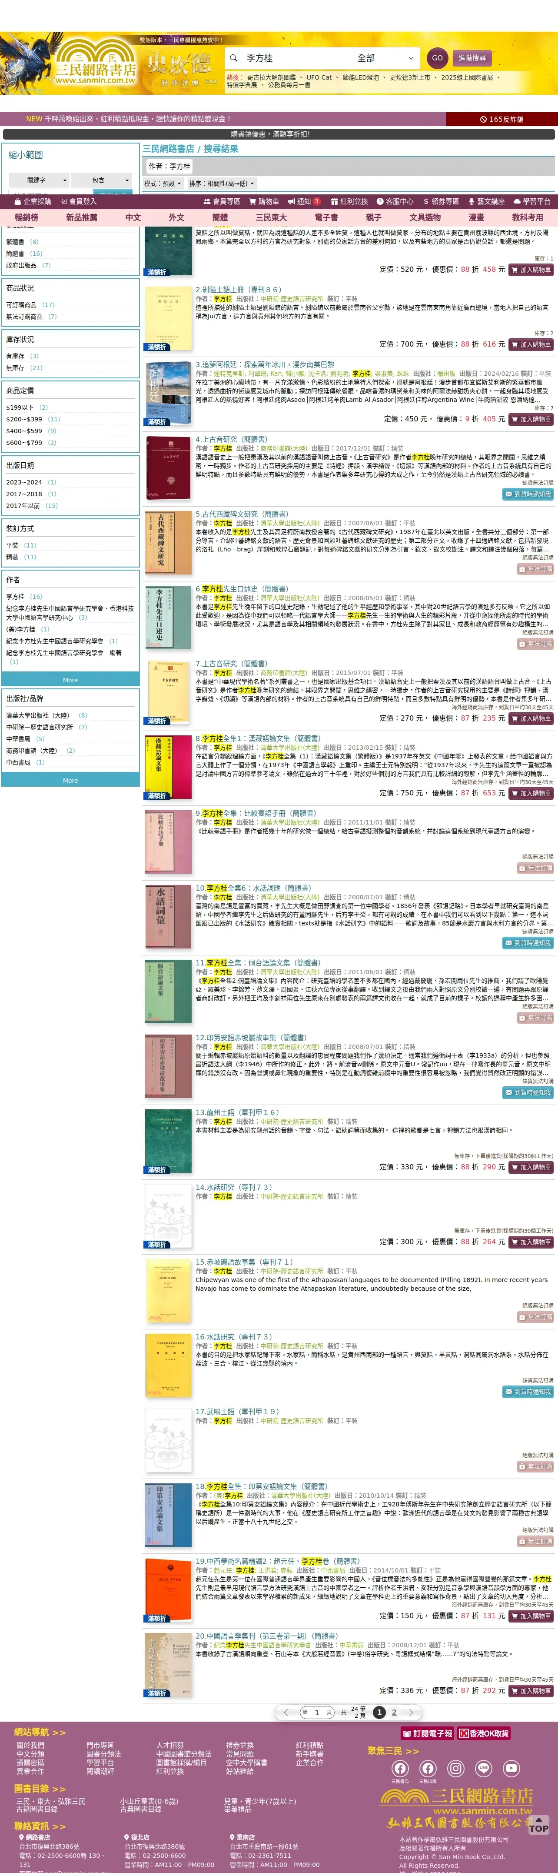Click the 購物車 cart icon in nav bar
The height and width of the screenshot is (1873, 558).
265,201
